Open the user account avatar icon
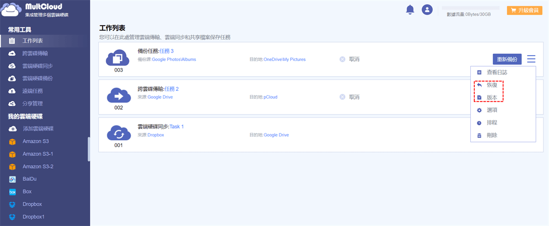549x226 pixels. click(427, 10)
